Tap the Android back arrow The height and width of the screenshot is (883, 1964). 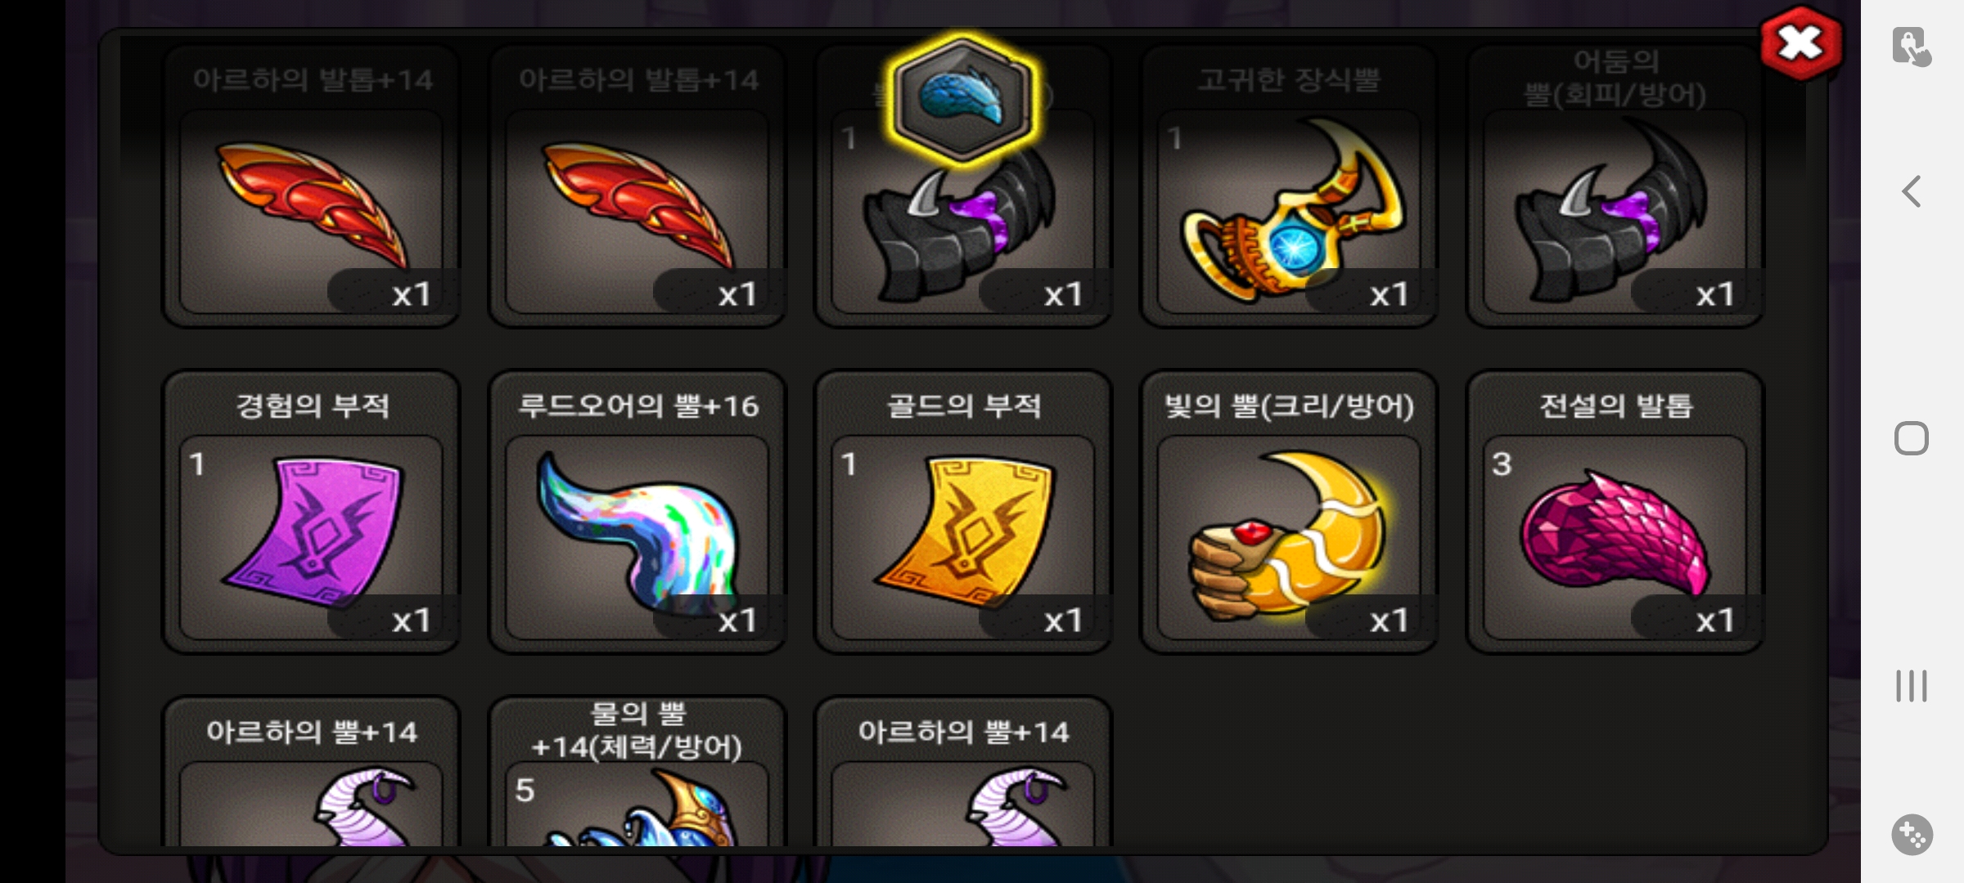pyautogui.click(x=1912, y=192)
